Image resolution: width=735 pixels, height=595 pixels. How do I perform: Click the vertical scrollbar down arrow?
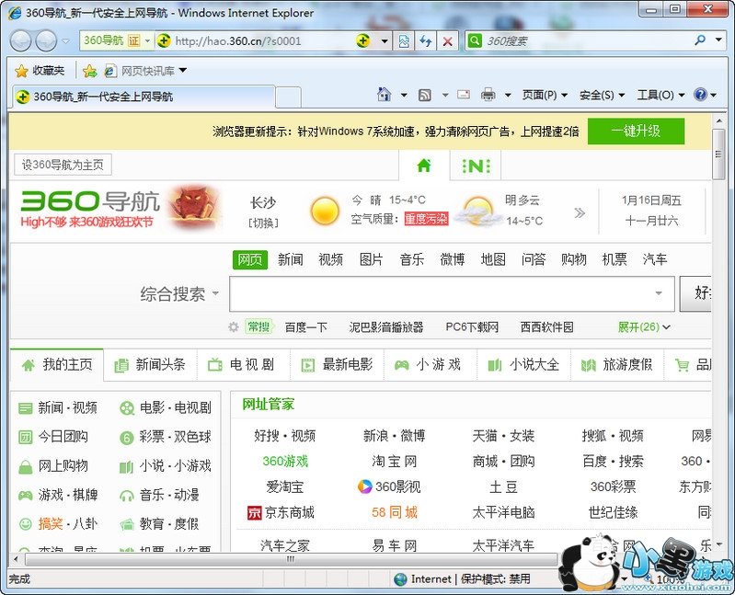(x=718, y=544)
